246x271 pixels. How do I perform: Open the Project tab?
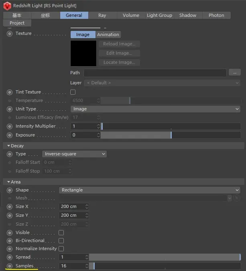click(17, 23)
